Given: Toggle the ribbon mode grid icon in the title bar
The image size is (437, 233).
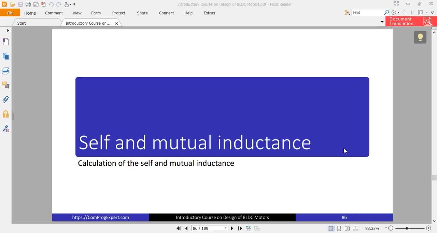Looking at the screenshot, I should point(396,4).
